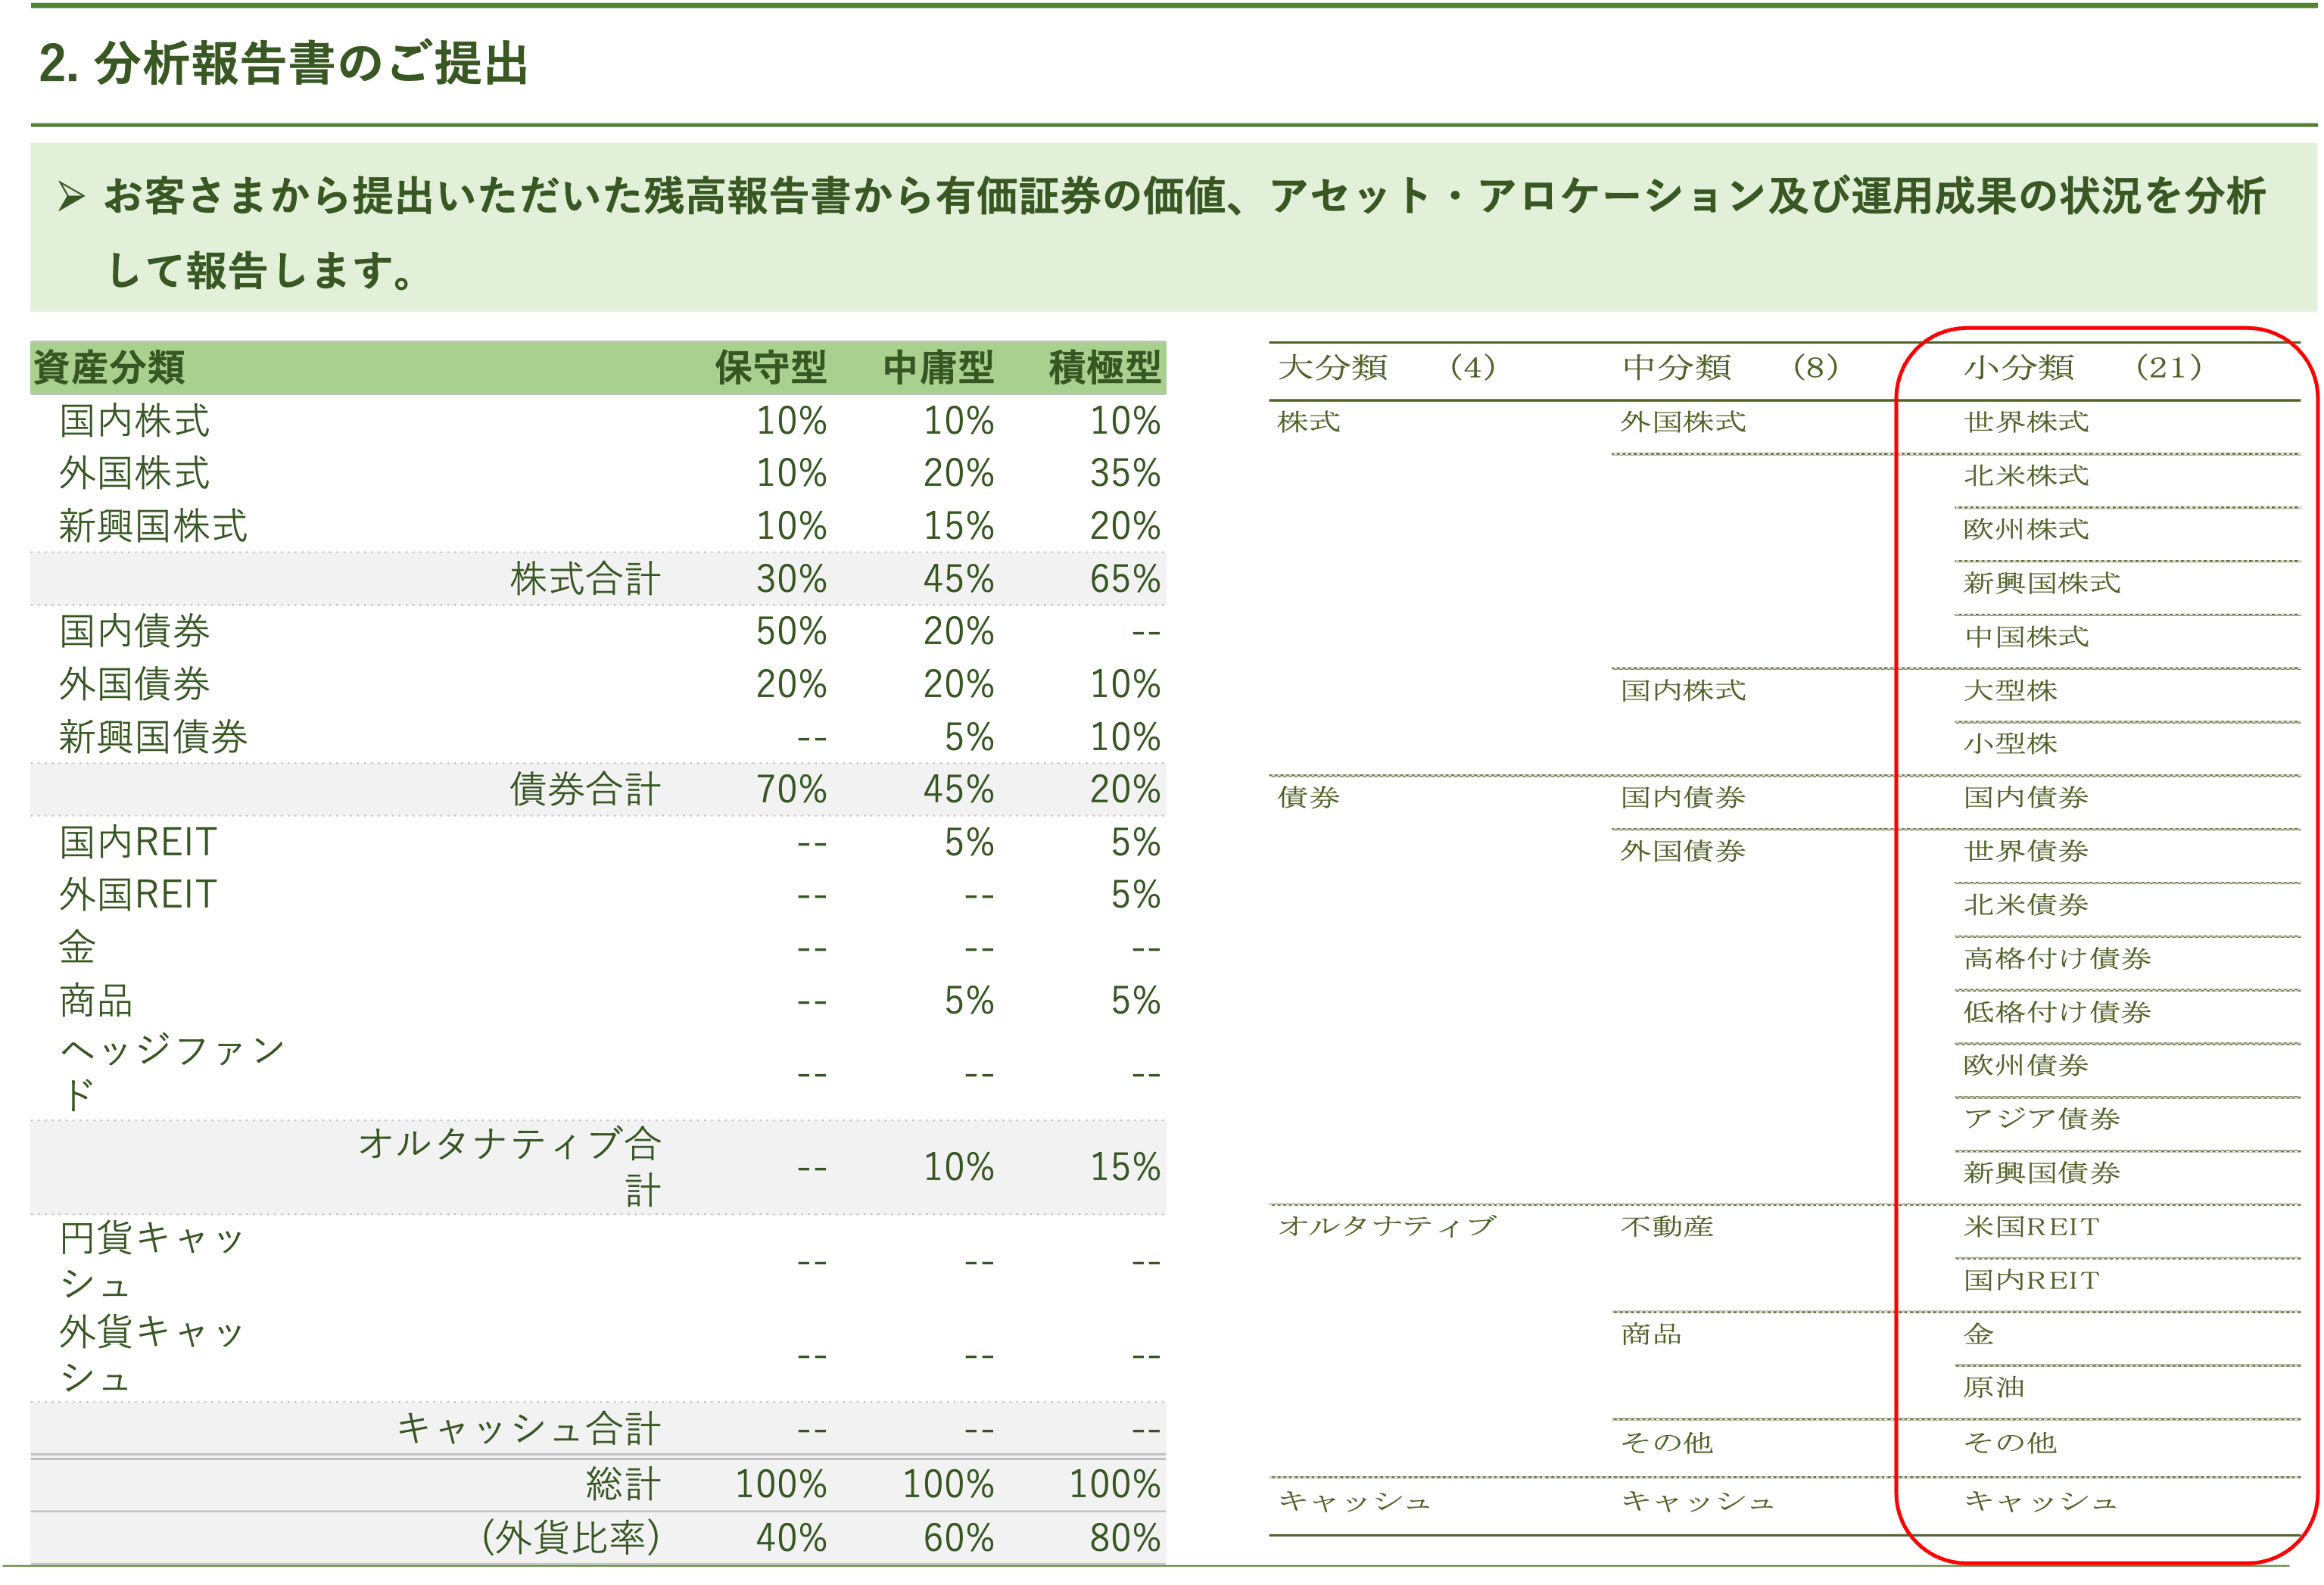
Task: Click 国内REIT in the 小分類 column
Action: coord(2032,1280)
